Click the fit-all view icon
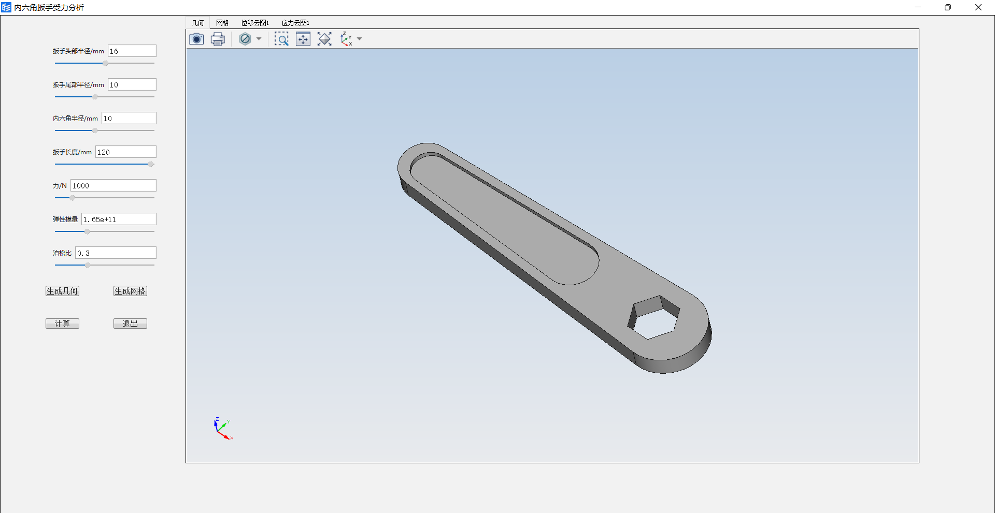The width and height of the screenshot is (995, 513). coord(324,39)
